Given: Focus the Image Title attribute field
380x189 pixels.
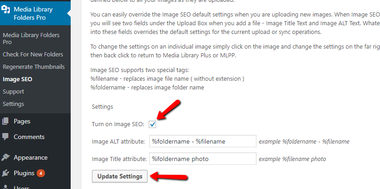Looking at the screenshot, I should [x=202, y=159].
